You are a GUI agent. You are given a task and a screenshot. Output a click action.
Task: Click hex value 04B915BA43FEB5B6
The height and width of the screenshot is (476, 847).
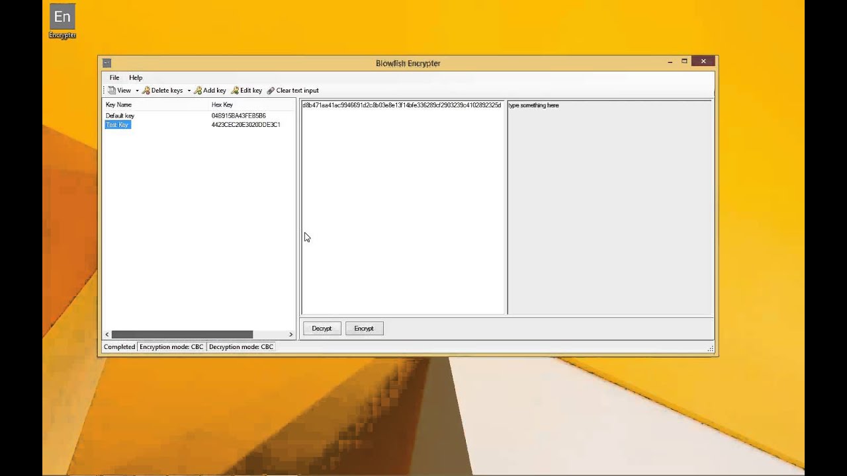click(239, 116)
